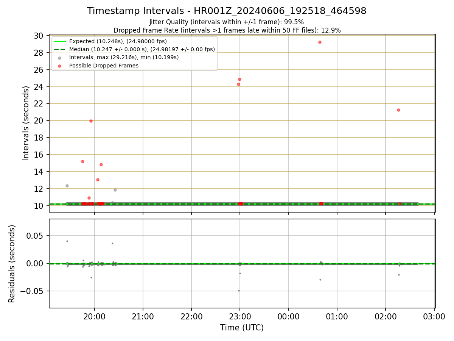Click the gray dot marker in the legend
The height and width of the screenshot is (341, 454).
point(60,58)
